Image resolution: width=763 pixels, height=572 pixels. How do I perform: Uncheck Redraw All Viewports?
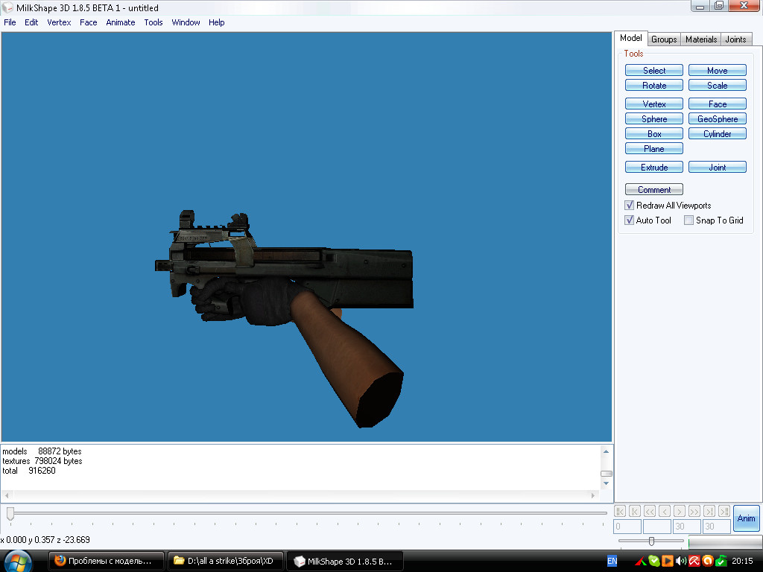[630, 206]
